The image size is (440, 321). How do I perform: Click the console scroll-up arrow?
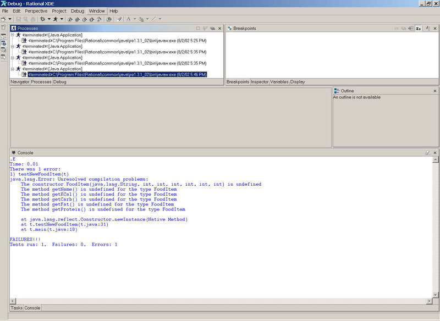pyautogui.click(x=435, y=159)
